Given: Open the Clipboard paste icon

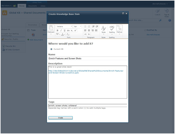Looking at the screenshot, I should pos(51,28).
